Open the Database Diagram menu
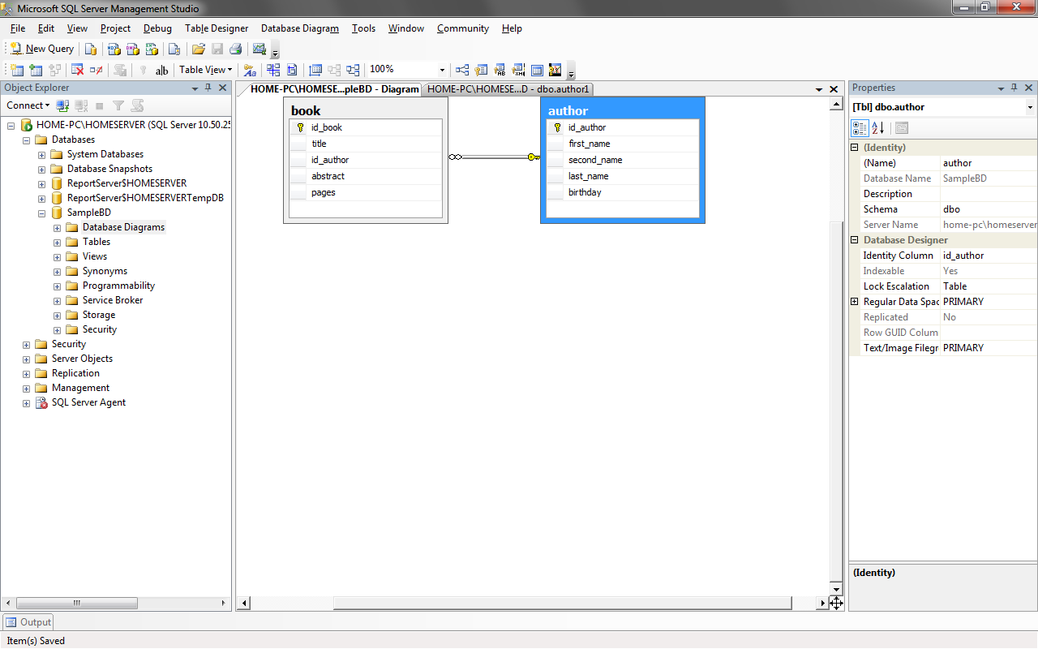 click(300, 28)
